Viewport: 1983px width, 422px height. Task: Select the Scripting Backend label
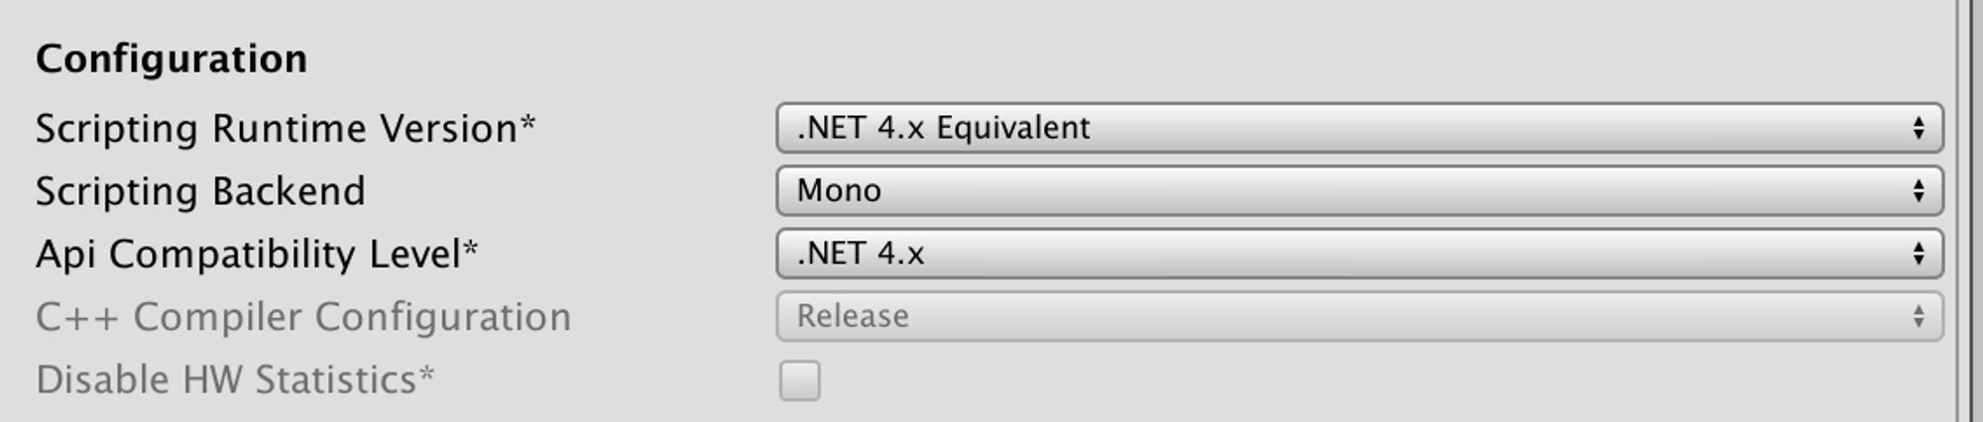click(200, 191)
